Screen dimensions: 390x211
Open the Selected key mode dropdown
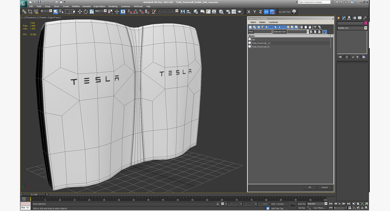[x=317, y=204]
